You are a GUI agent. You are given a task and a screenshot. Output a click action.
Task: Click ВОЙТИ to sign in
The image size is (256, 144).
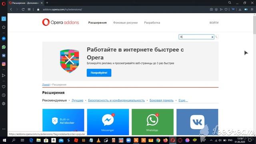click(x=214, y=23)
